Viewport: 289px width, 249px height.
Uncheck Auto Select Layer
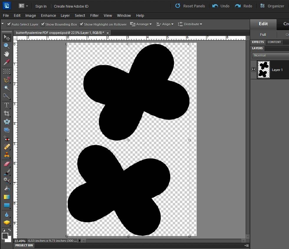coord(9,24)
